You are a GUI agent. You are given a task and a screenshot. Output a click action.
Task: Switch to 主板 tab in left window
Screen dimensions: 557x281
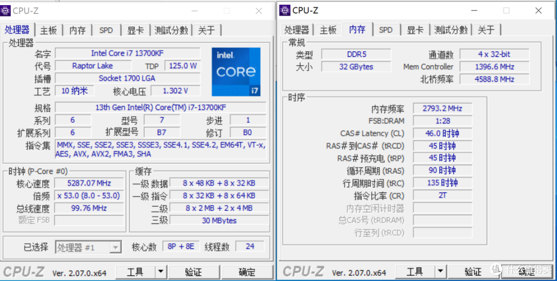pyautogui.click(x=48, y=30)
